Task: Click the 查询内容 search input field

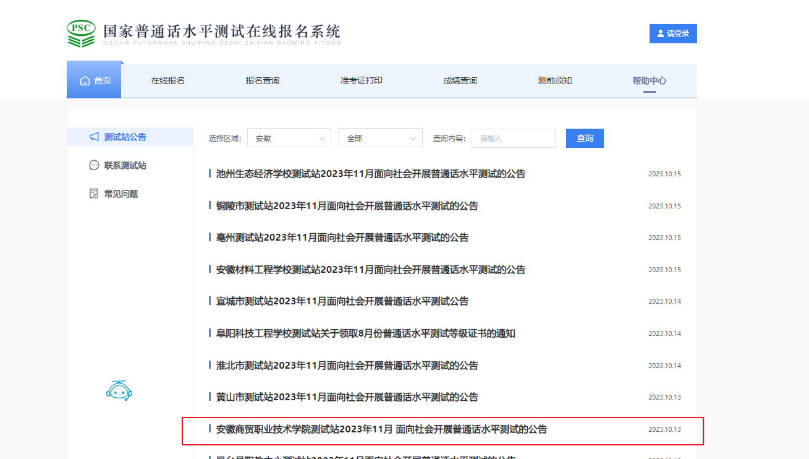Action: coord(513,138)
